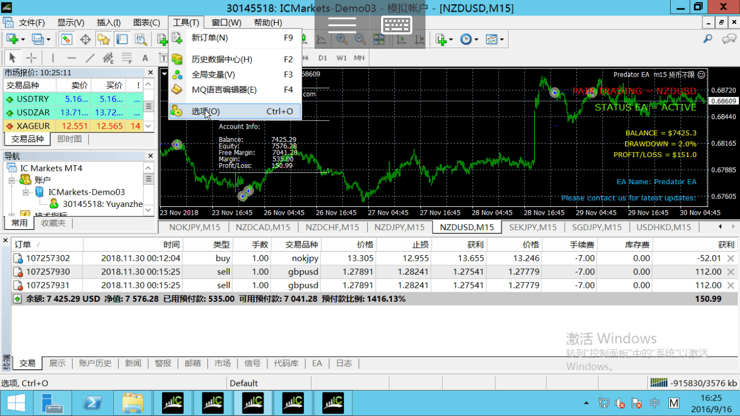Open the 账户历史 terminal tab
Viewport: 740px width, 416px height.
(95, 363)
